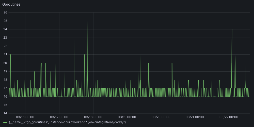
Task: Click the 03/22 00:00 x-axis label
Action: [x=229, y=117]
